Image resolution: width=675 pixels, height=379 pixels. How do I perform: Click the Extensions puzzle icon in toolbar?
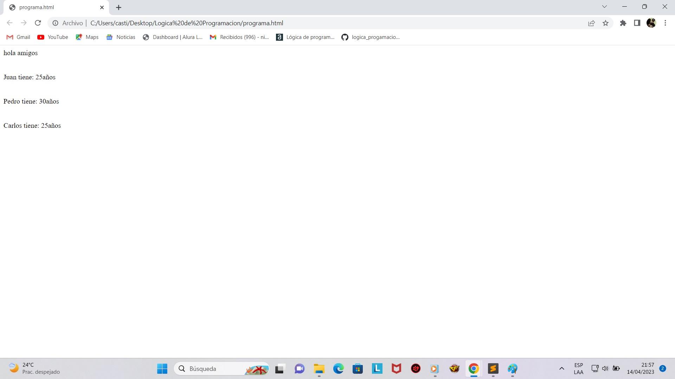[x=623, y=23]
